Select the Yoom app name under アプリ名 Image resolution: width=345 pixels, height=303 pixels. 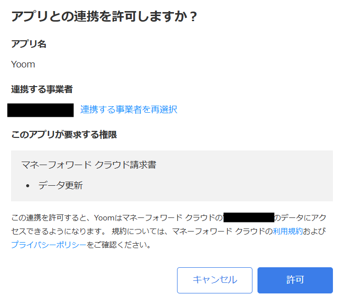pyautogui.click(x=23, y=64)
